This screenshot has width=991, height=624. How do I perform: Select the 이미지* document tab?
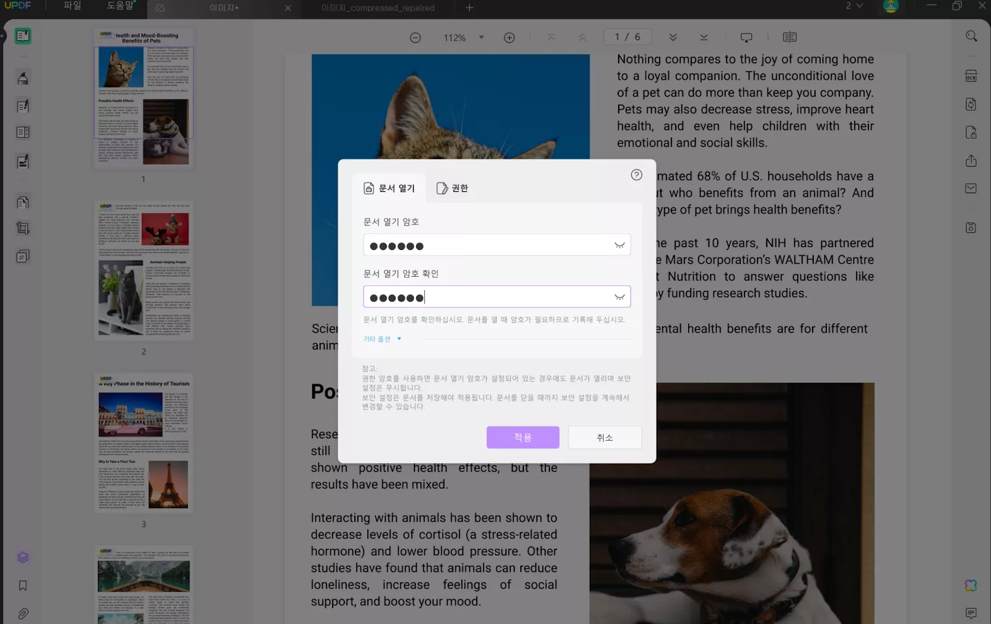click(x=224, y=8)
